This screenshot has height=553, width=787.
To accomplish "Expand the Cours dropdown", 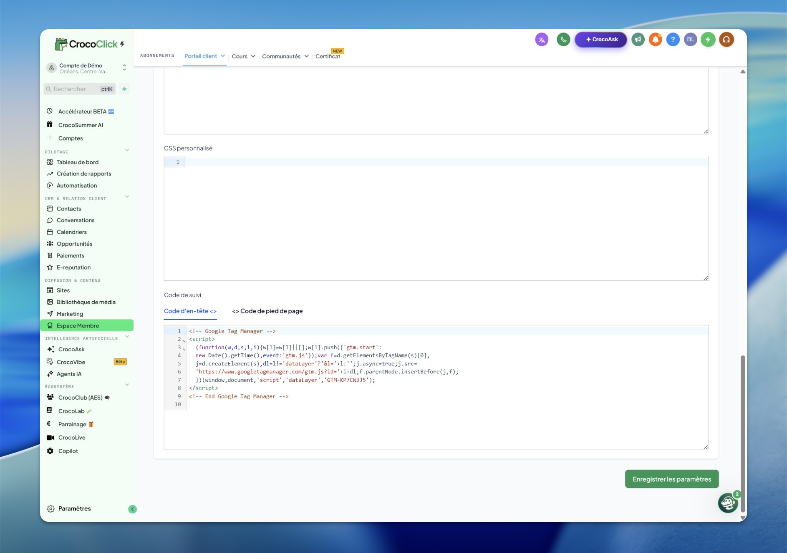I will [253, 56].
